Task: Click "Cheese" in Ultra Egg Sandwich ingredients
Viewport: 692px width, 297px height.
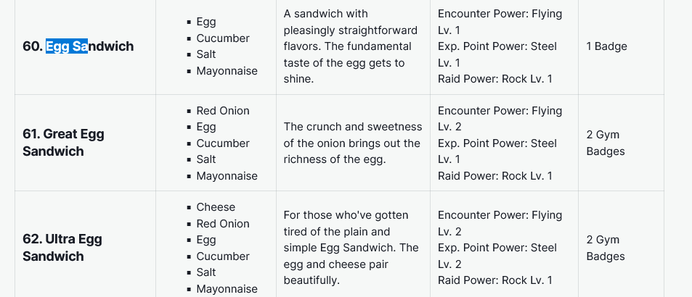Action: [x=216, y=207]
